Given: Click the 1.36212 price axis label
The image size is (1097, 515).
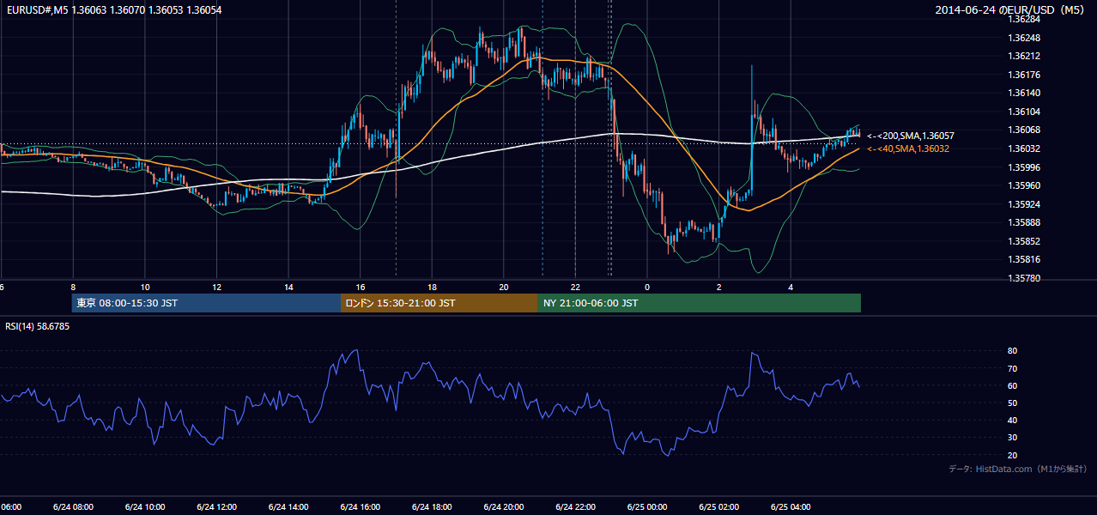Looking at the screenshot, I should (x=1024, y=56).
